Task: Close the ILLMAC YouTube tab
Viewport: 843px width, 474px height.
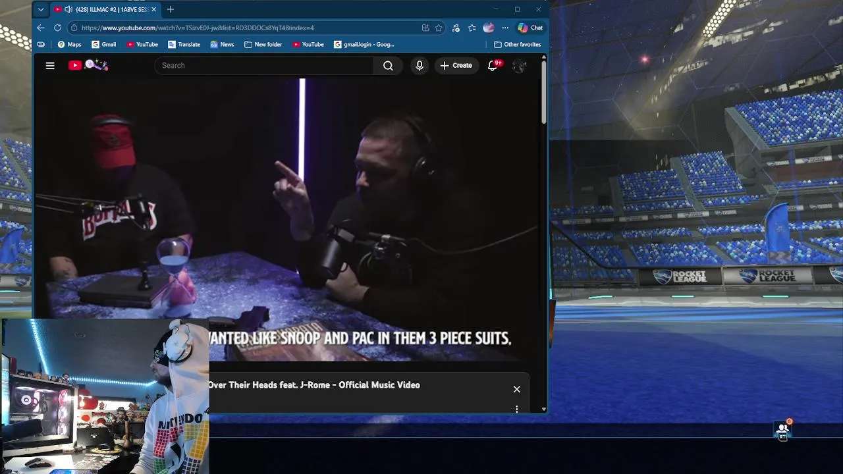Action: tap(153, 9)
